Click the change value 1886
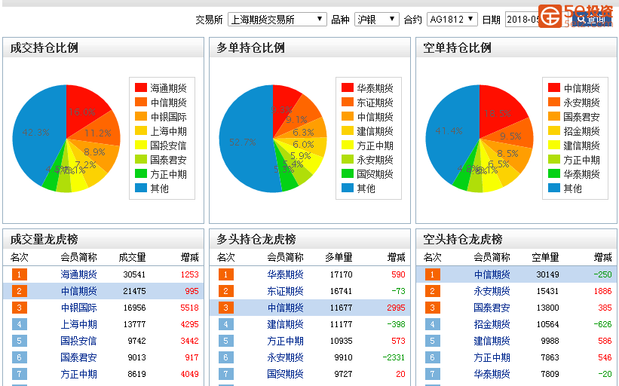 (603, 291)
